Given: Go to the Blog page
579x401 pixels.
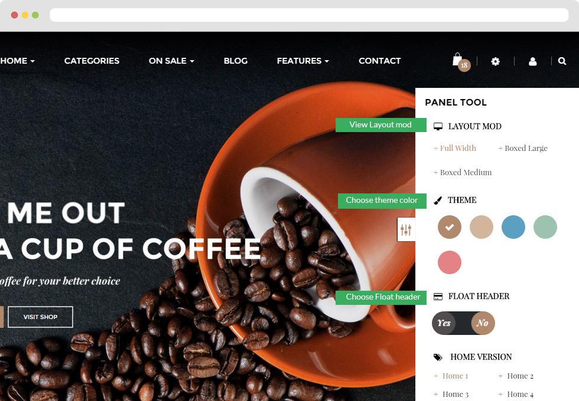Looking at the screenshot, I should [236, 61].
